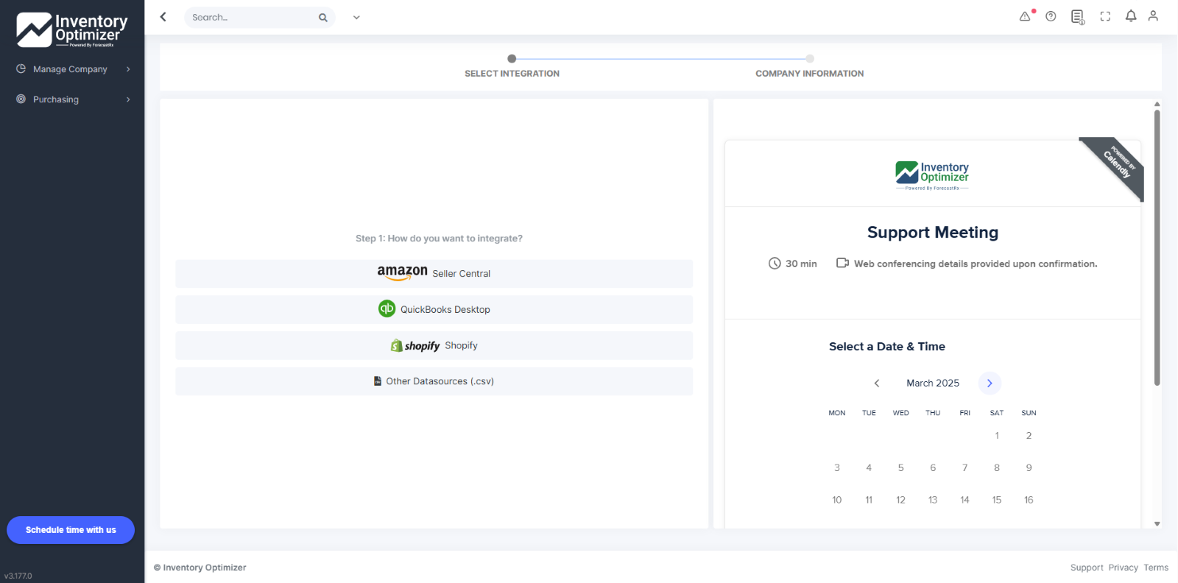Viewport: 1178px width, 583px height.
Task: Click the Powered by Calendly ribbon
Action: pyautogui.click(x=1119, y=163)
